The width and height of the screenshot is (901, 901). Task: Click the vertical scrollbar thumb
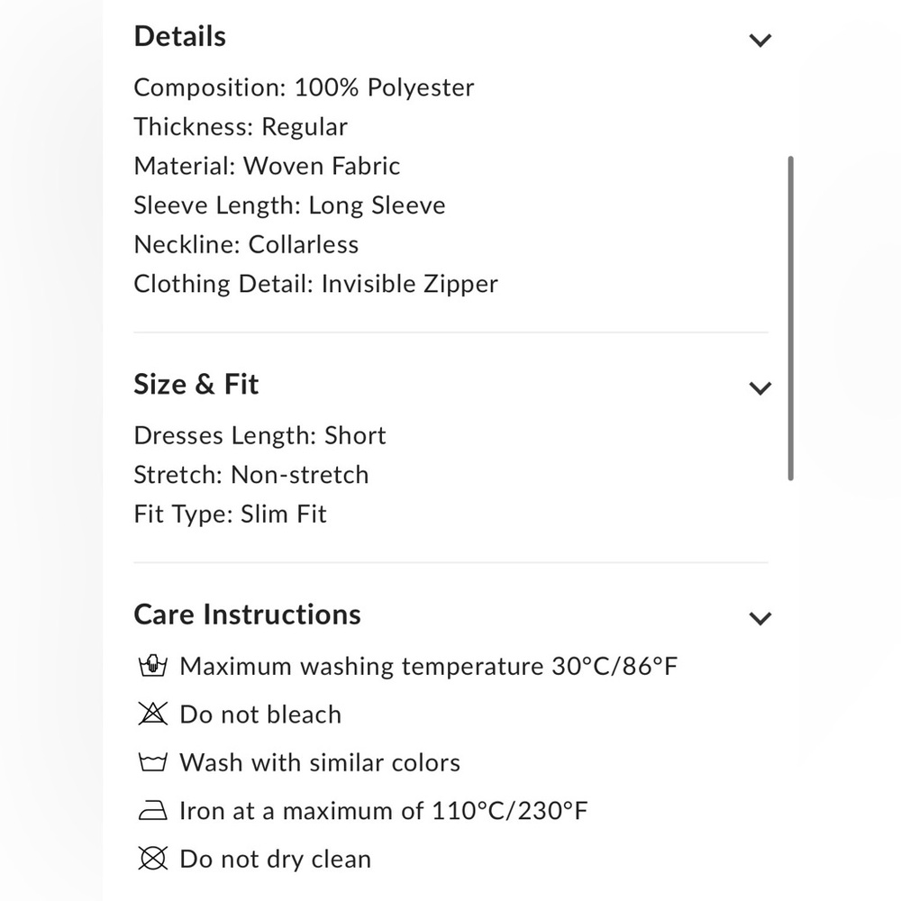791,318
